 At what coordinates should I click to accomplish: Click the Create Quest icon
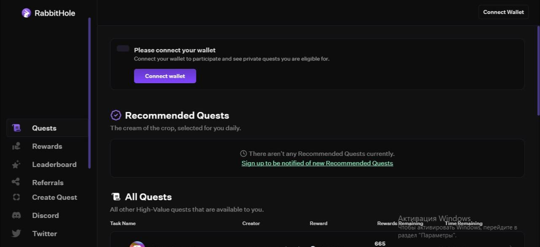(x=16, y=197)
